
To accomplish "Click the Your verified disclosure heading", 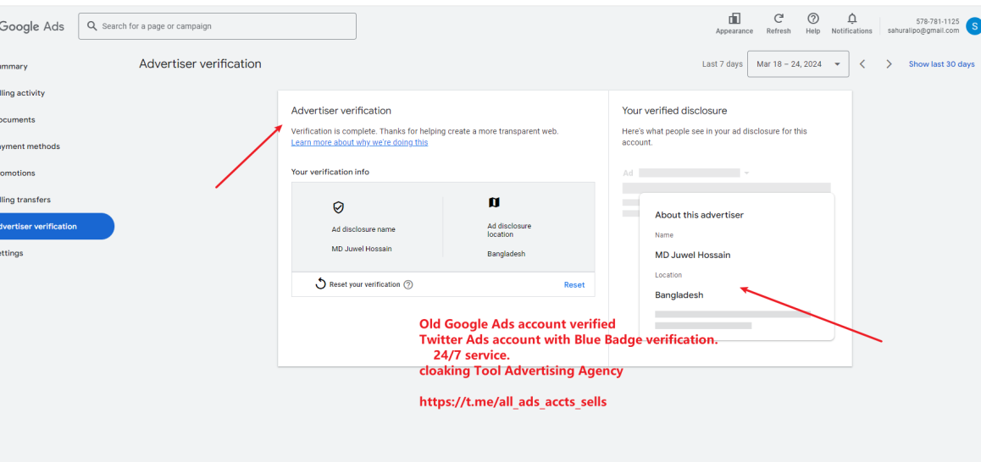I will click(x=673, y=111).
